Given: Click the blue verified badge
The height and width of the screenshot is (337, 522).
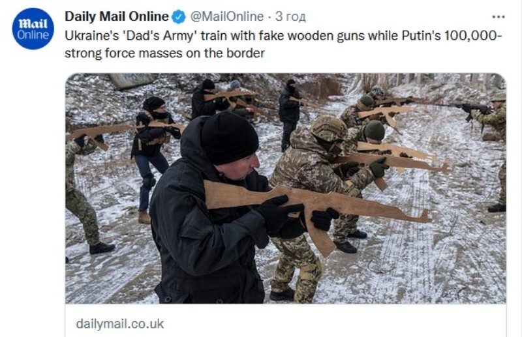Looking at the screenshot, I should (179, 17).
